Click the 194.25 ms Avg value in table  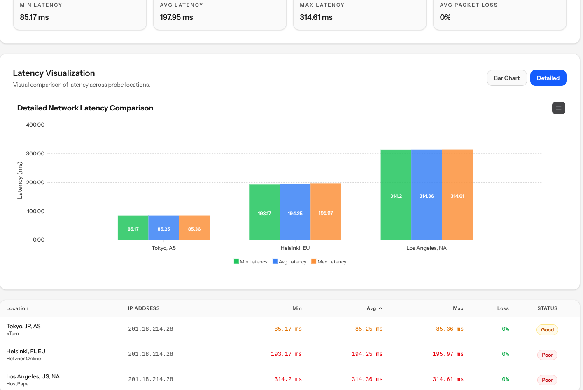tap(367, 354)
